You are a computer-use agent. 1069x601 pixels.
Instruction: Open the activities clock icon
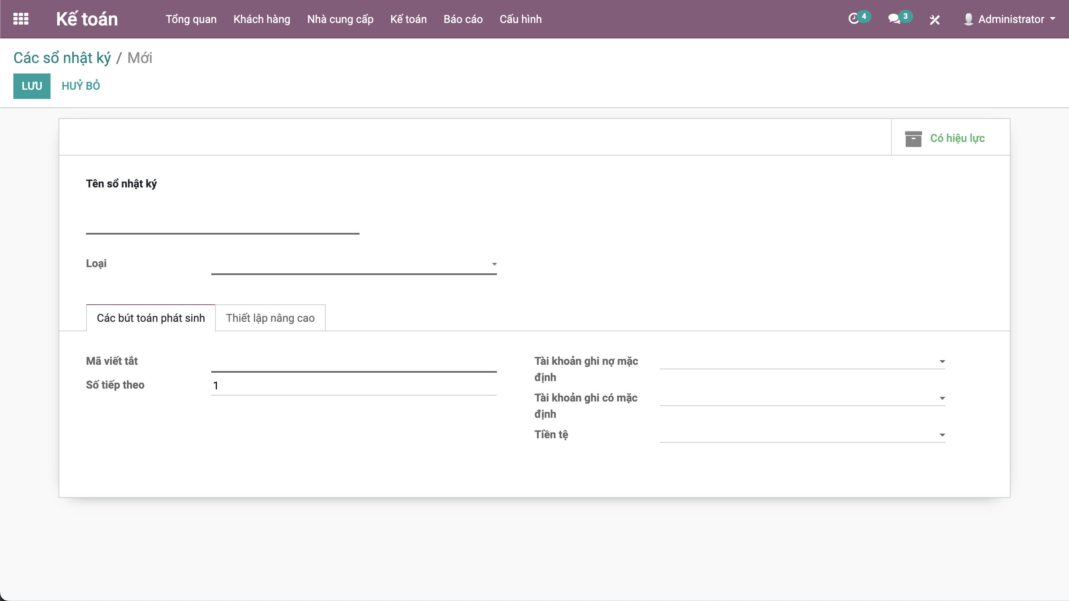[854, 19]
